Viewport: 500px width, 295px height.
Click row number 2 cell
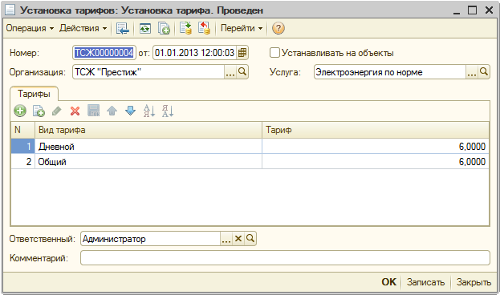(23, 162)
